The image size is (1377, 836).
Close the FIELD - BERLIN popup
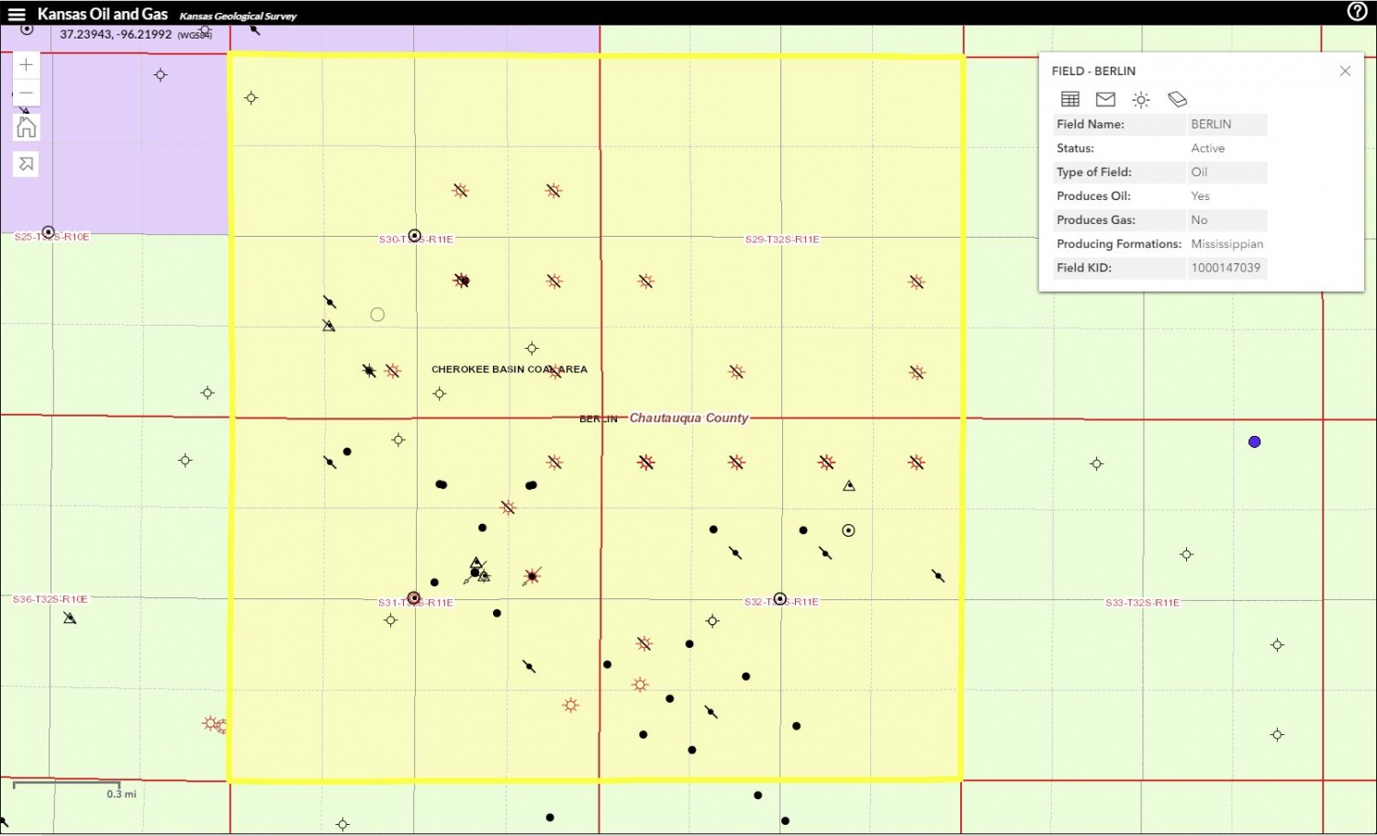(x=1345, y=71)
